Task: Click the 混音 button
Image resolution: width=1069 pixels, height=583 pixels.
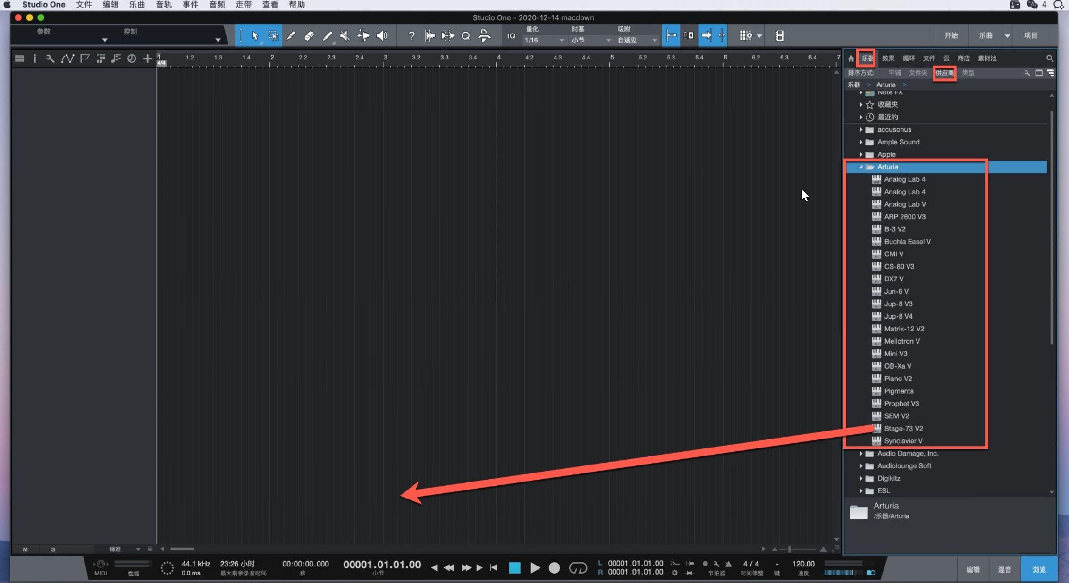Action: (x=1004, y=569)
